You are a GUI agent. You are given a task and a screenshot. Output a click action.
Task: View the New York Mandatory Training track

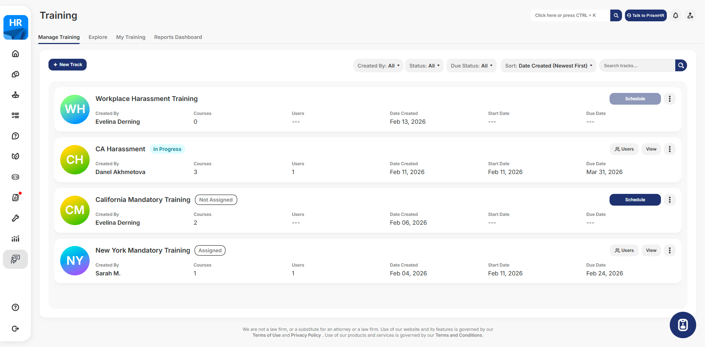(651, 250)
